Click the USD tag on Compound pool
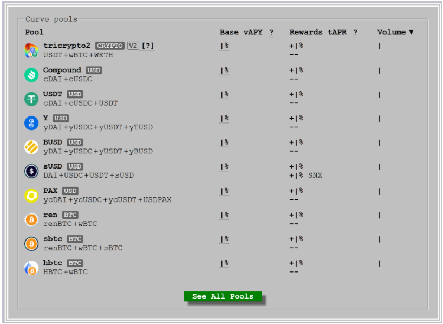This screenshot has height=324, width=443. (94, 70)
